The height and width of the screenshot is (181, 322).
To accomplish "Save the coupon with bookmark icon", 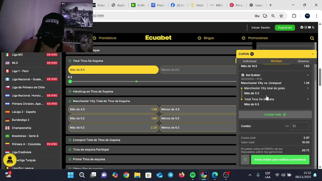I will [x=245, y=160].
